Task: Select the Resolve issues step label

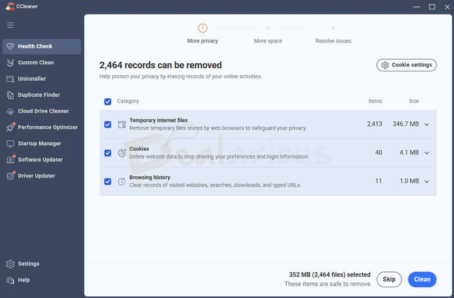Action: (334, 41)
